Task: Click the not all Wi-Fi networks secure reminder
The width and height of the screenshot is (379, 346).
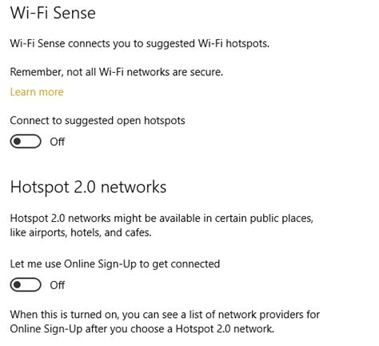Action: [117, 72]
